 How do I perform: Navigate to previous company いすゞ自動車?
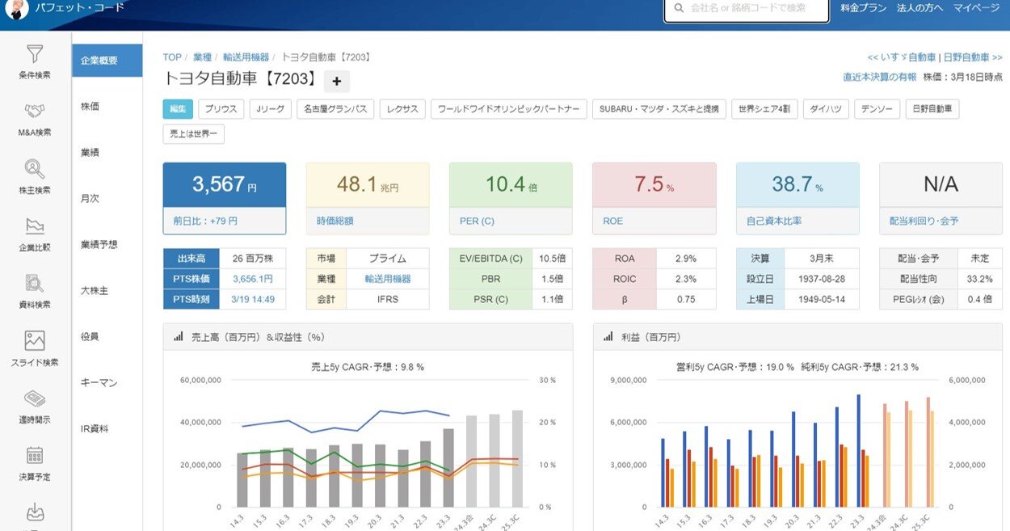tap(901, 57)
